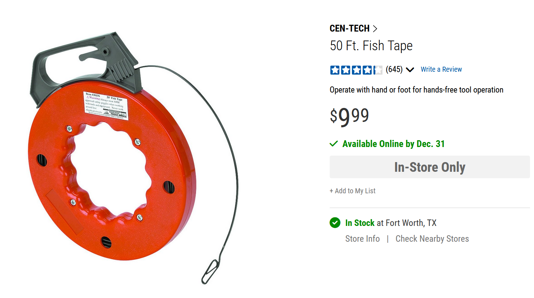Click the green In Stock circle checkmark
The width and height of the screenshot is (534, 298).
point(335,223)
